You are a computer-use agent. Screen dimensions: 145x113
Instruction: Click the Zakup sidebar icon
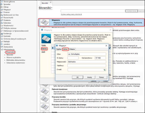(2, 7)
